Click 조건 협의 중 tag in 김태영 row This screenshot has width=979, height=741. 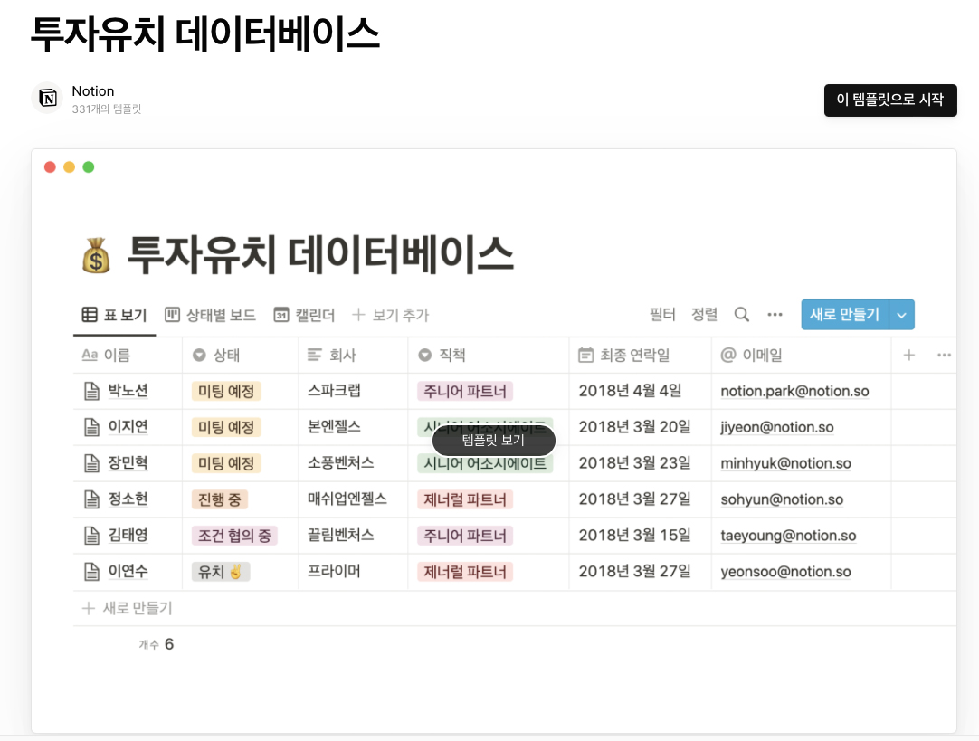(x=234, y=536)
